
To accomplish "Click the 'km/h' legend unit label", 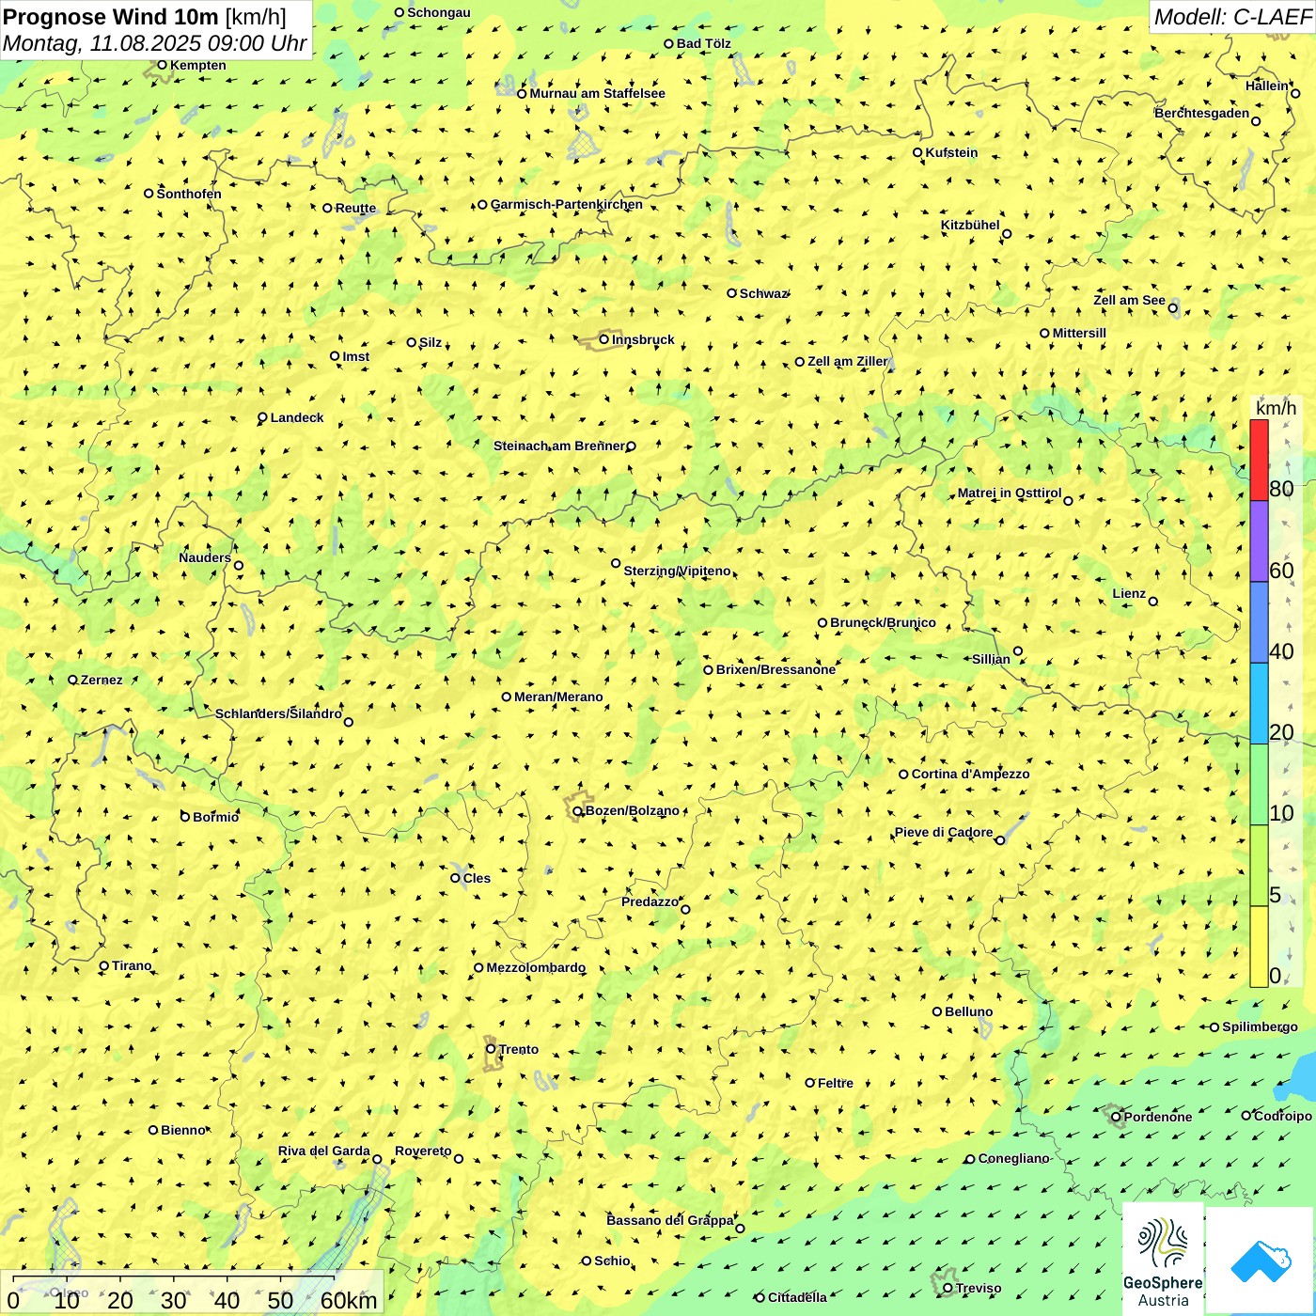I will click(1276, 408).
